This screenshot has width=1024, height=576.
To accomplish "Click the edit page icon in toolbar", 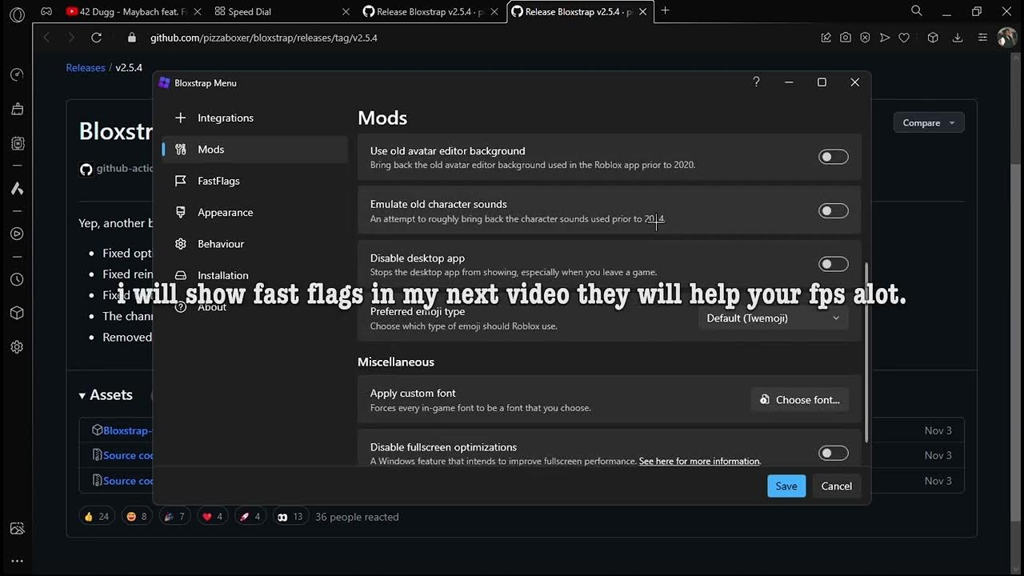I will (x=826, y=38).
